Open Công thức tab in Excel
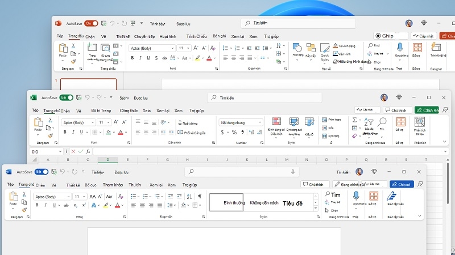Screen dimensions: 455x255 pyautogui.click(x=129, y=110)
